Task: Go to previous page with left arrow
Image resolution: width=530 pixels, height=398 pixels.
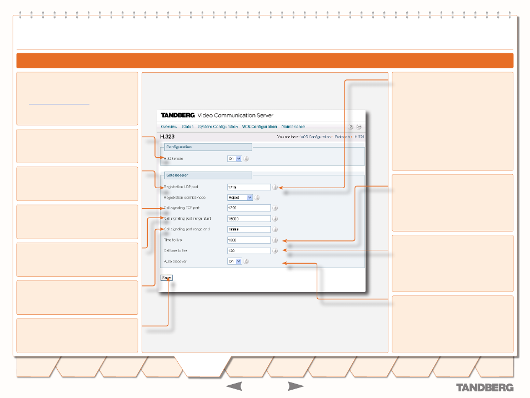Action: tap(234, 386)
